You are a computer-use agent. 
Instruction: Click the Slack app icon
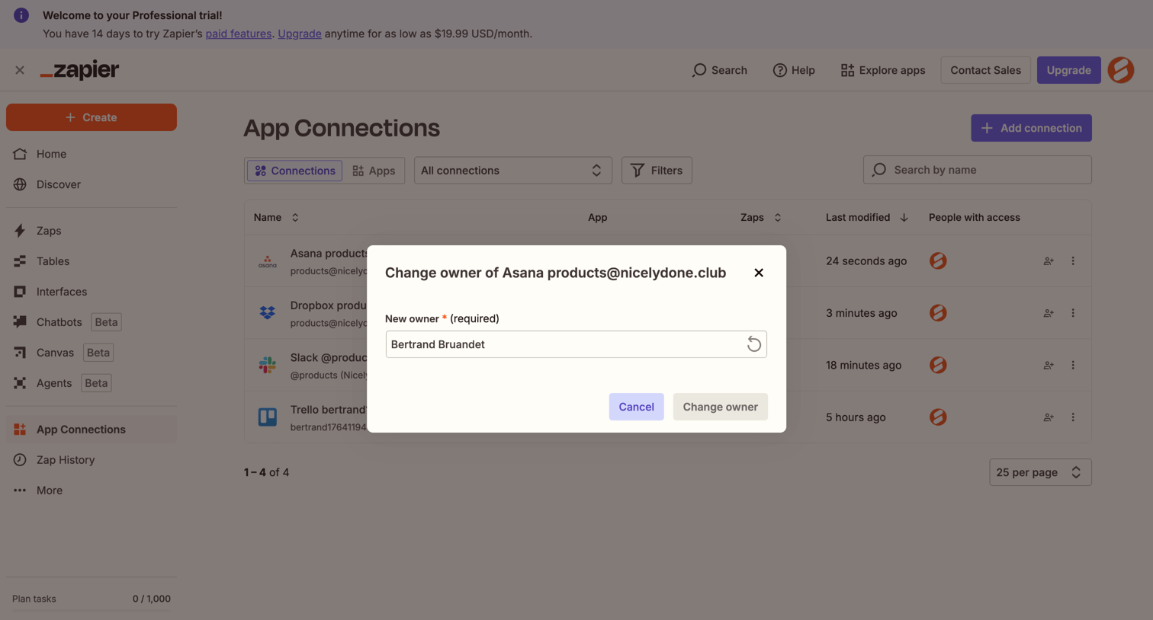coord(267,365)
